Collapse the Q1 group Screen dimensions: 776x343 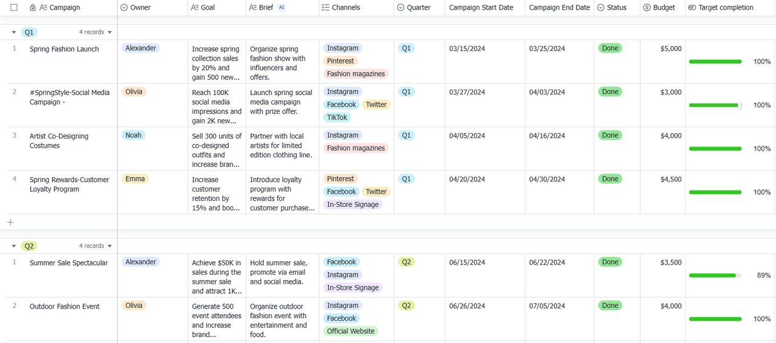[x=14, y=32]
